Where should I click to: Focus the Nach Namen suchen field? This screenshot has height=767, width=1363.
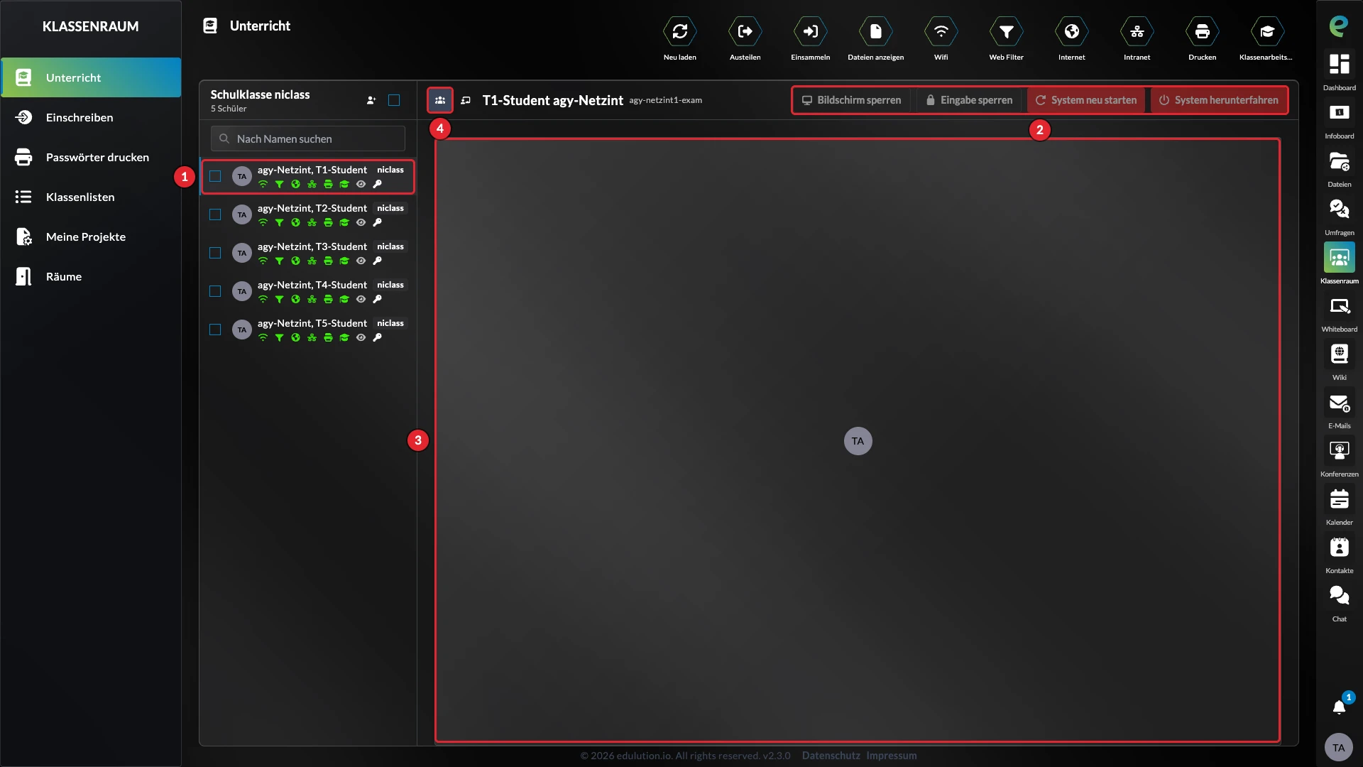click(x=307, y=138)
